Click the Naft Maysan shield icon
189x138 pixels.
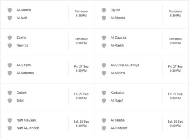[10, 120]
